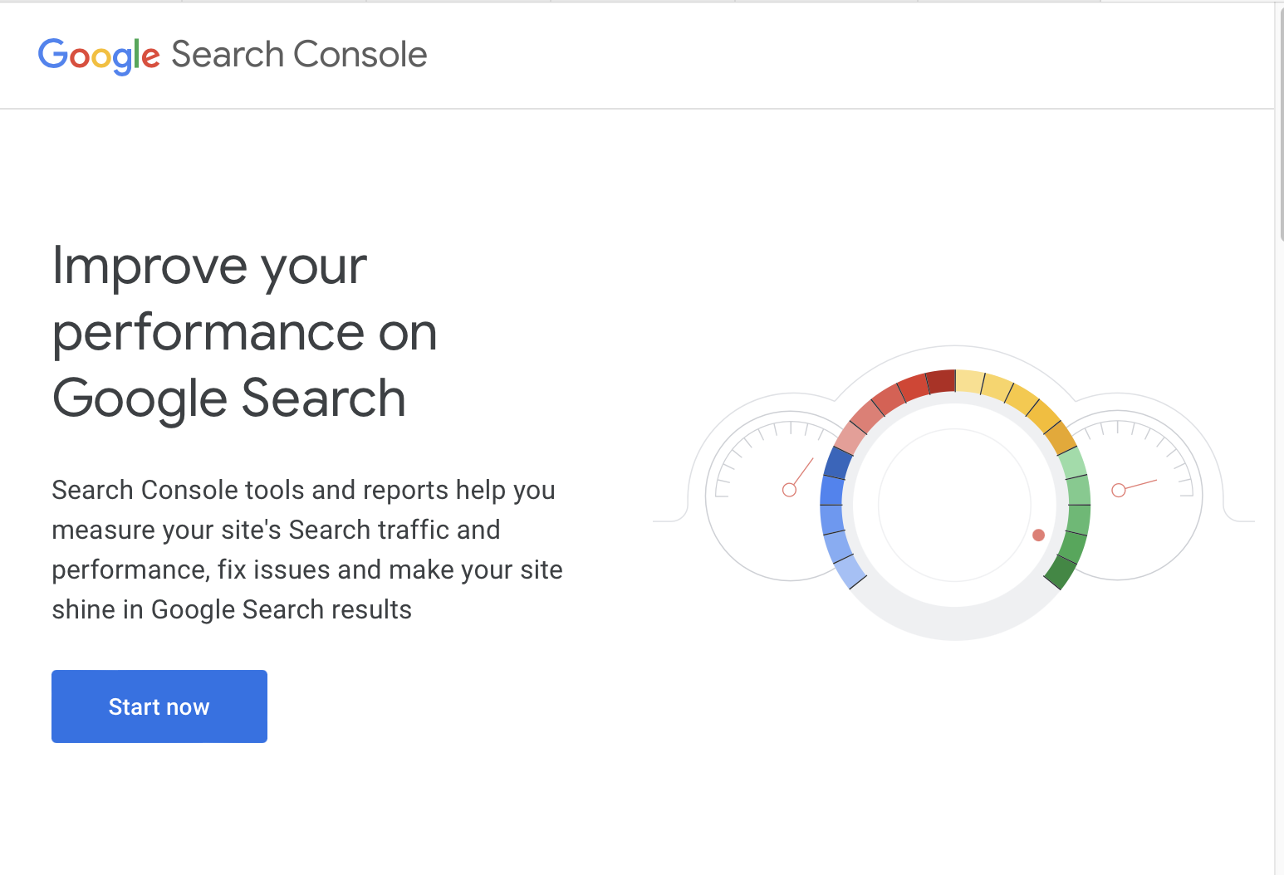Click the Google logo in the header
Screen dimensions: 1284x875
click(x=98, y=56)
